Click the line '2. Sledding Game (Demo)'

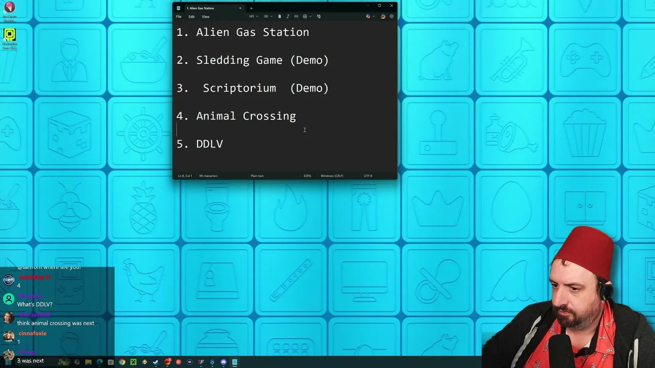click(x=253, y=60)
